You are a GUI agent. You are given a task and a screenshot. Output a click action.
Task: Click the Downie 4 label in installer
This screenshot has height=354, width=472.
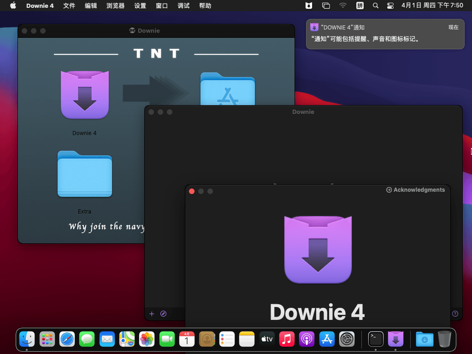84,133
